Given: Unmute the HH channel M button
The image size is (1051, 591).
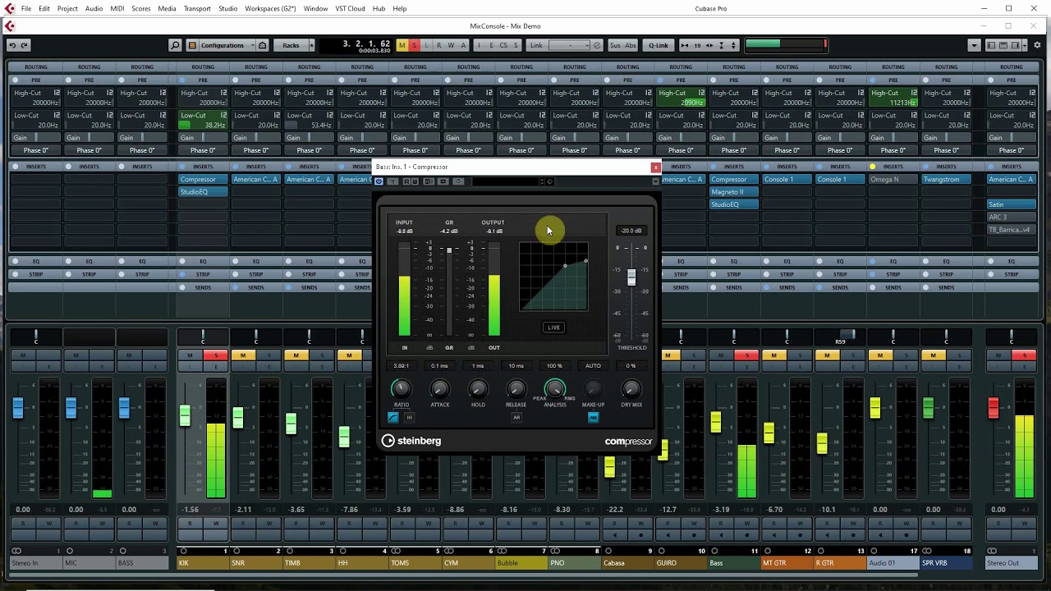Looking at the screenshot, I should coord(349,355).
